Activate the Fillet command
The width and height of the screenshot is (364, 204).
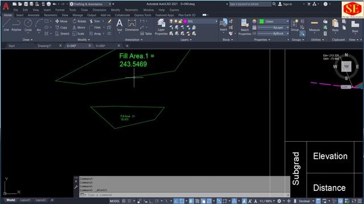[x=95, y=27]
